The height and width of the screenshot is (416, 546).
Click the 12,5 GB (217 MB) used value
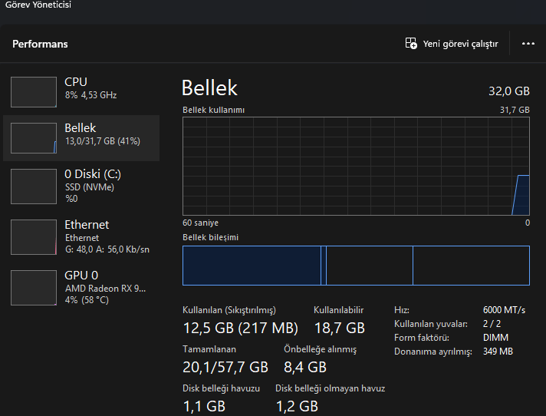point(241,329)
